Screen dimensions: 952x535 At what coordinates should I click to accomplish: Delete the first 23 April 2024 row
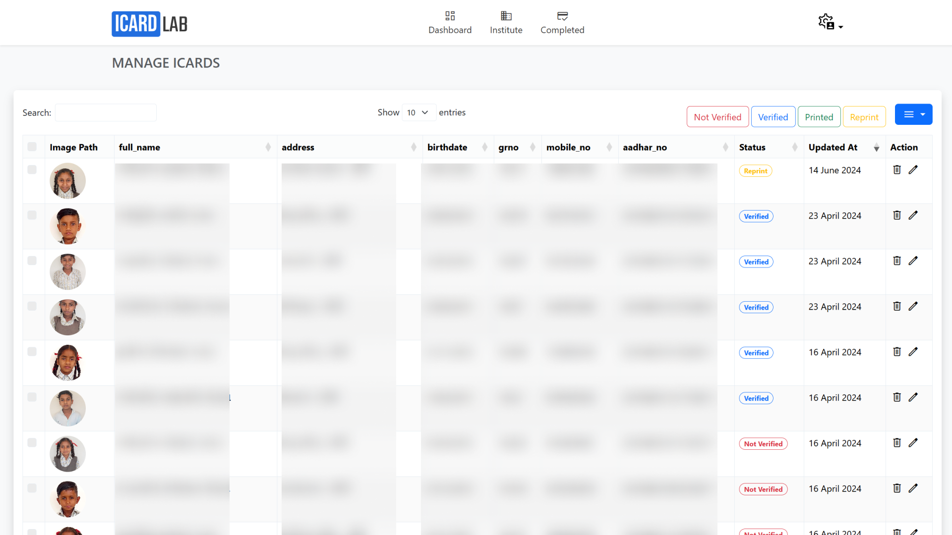[x=897, y=215]
